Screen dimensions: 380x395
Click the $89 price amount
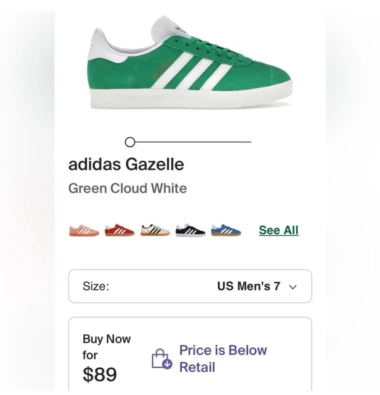(x=100, y=374)
